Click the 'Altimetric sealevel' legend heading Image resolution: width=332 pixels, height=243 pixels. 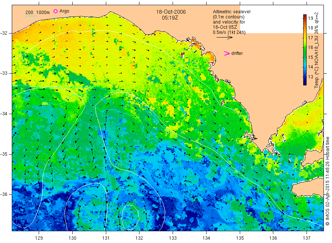click(x=232, y=12)
